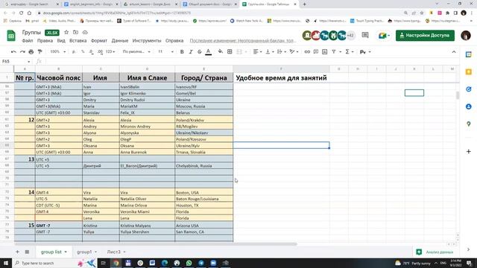
Task: Open last edit history link
Action: coord(242,41)
